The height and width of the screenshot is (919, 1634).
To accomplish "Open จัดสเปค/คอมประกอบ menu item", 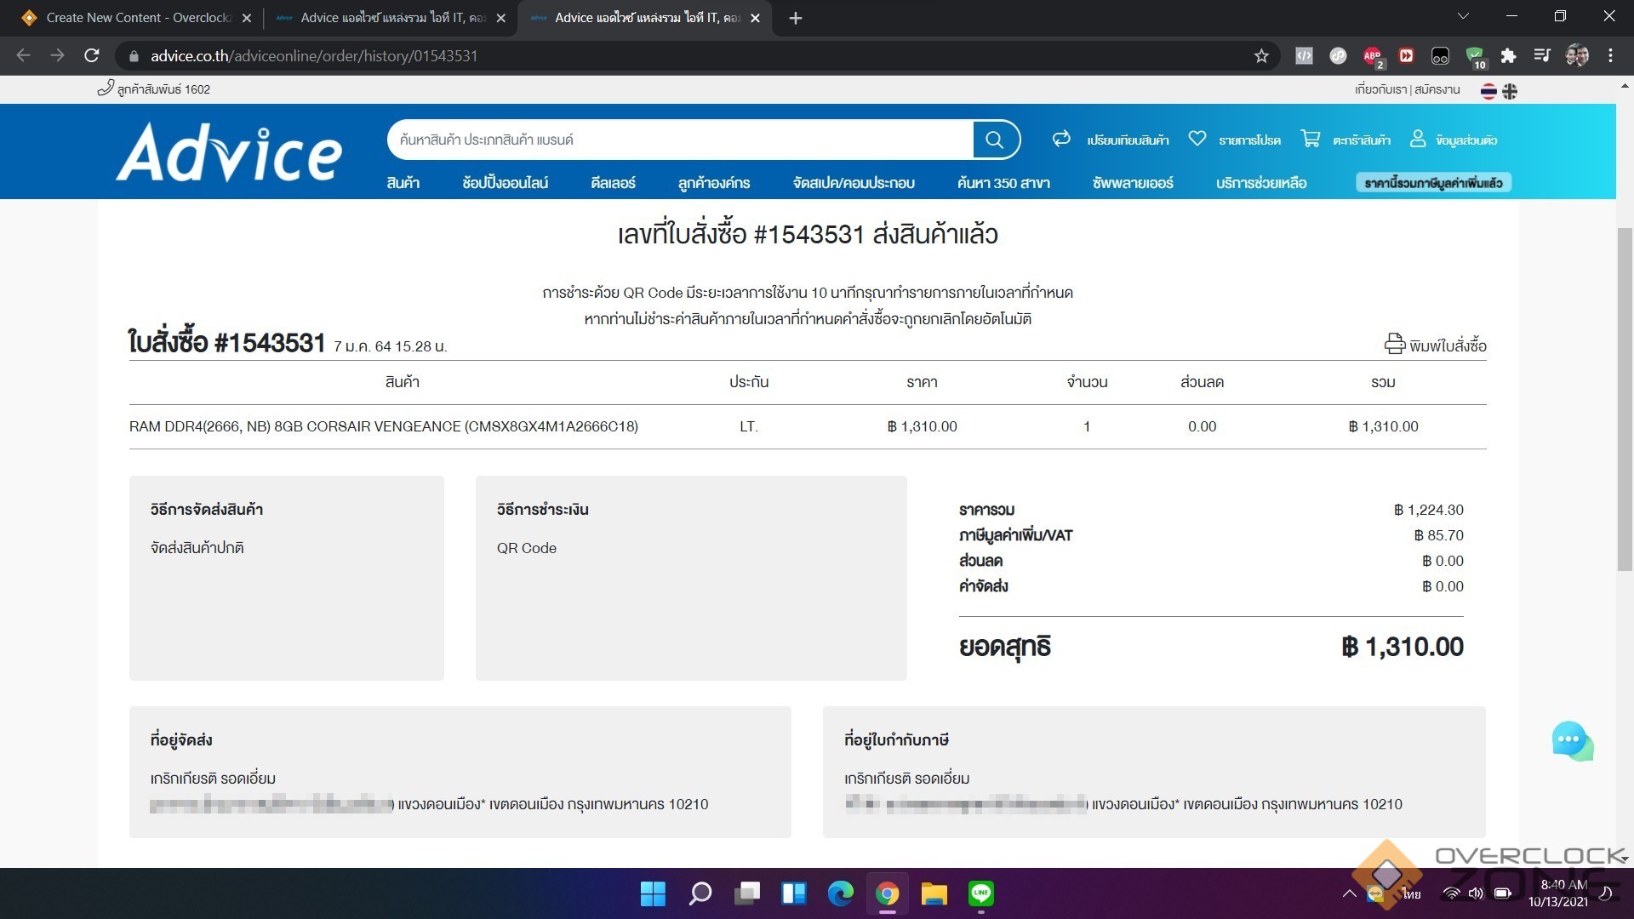I will (853, 183).
